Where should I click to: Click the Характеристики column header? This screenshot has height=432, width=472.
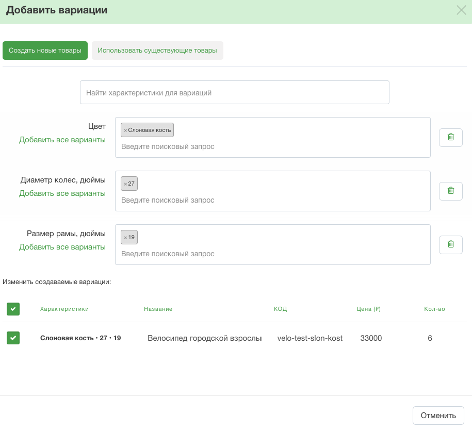tap(64, 309)
